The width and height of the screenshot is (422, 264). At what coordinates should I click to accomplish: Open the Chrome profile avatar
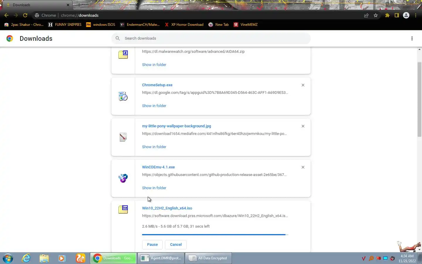(406, 15)
